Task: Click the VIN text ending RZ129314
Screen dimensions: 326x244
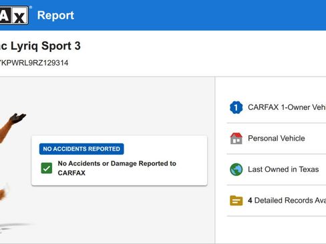Action: pos(34,63)
